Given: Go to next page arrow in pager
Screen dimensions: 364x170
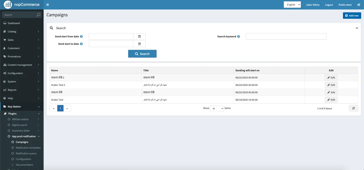Looking at the screenshot, I should pos(67,108).
